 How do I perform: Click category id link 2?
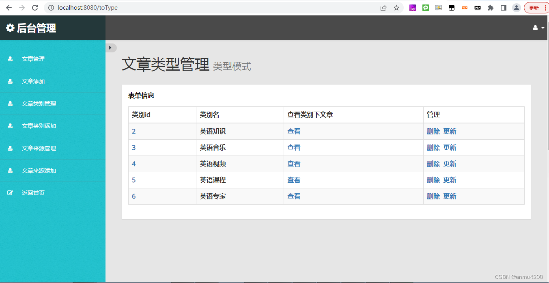134,131
